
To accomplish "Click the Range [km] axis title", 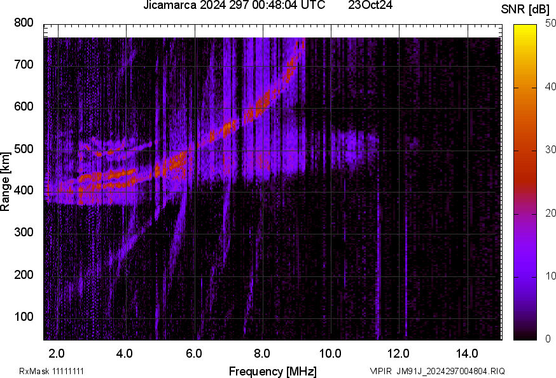I will [x=5, y=182].
